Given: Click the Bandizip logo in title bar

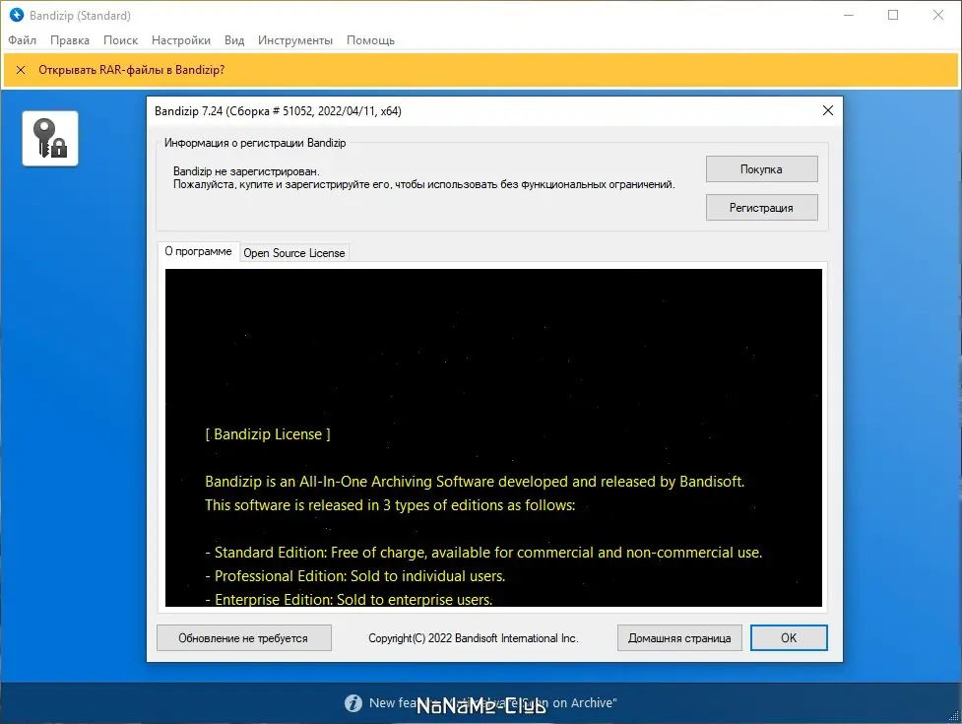Looking at the screenshot, I should click(x=17, y=15).
